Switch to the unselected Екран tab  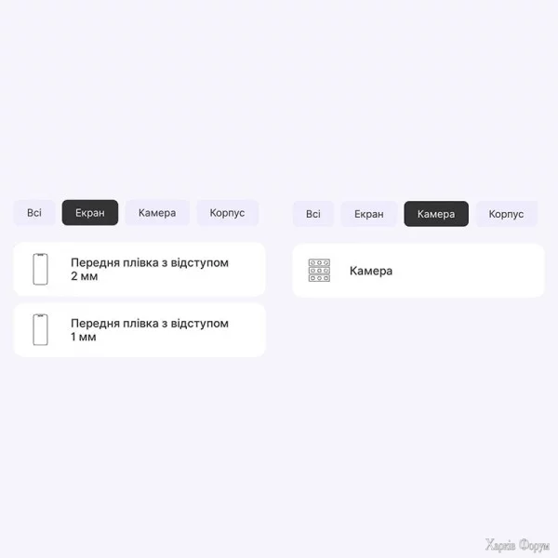(368, 214)
